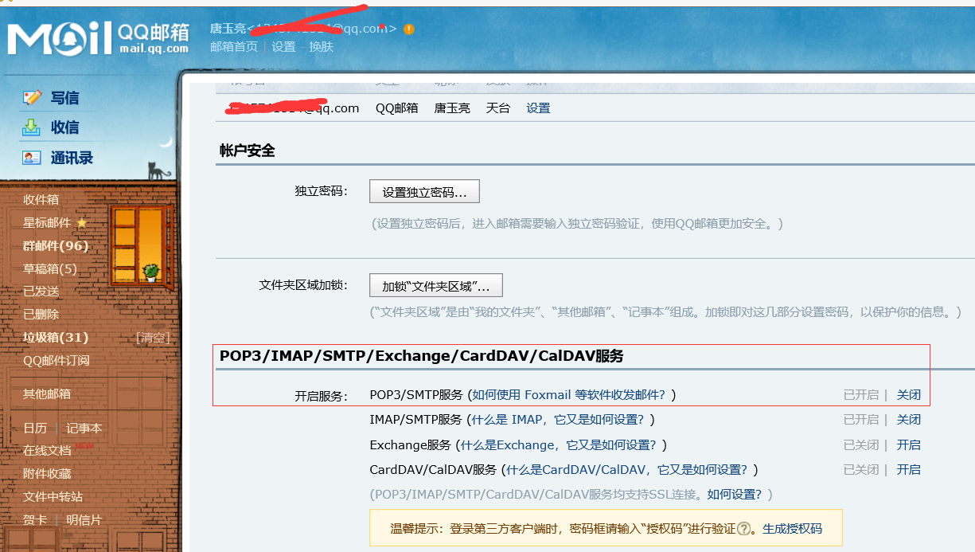Open 已发送 folder
This screenshot has width=975, height=552.
[41, 292]
